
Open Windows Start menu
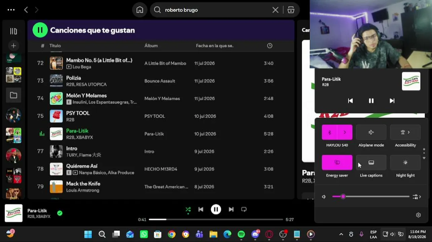[x=88, y=234]
